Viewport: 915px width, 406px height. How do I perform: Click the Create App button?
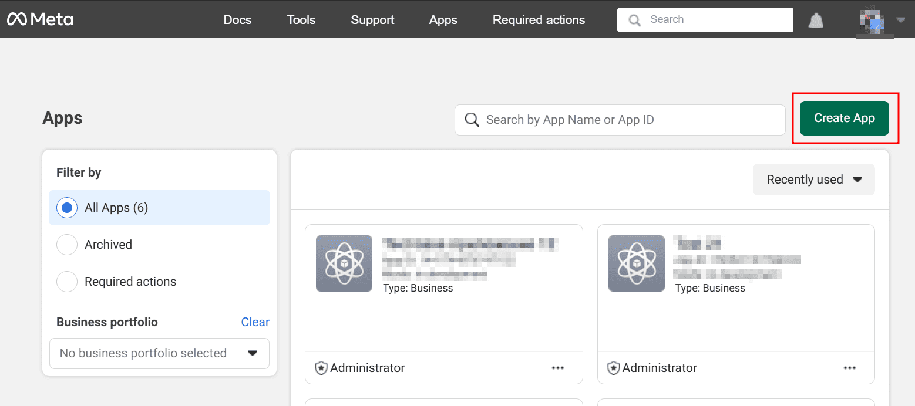pos(845,118)
